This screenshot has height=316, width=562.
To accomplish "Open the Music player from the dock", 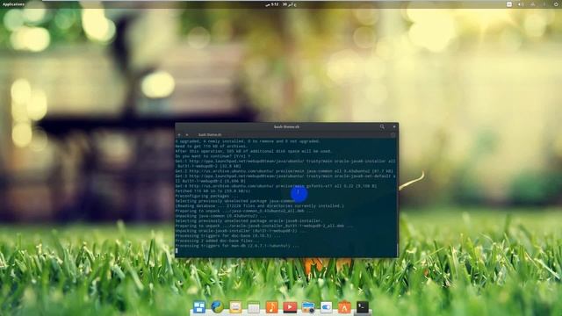I will (271, 307).
